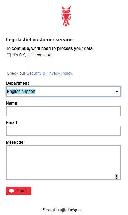
Task: Click the Email field label
Action: click(x=11, y=122)
